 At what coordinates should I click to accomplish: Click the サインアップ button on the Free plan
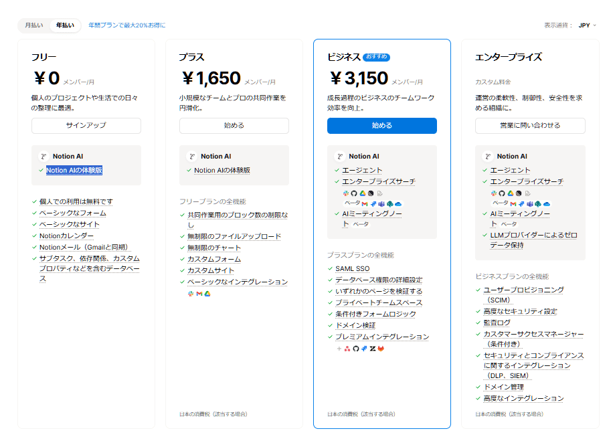point(86,125)
